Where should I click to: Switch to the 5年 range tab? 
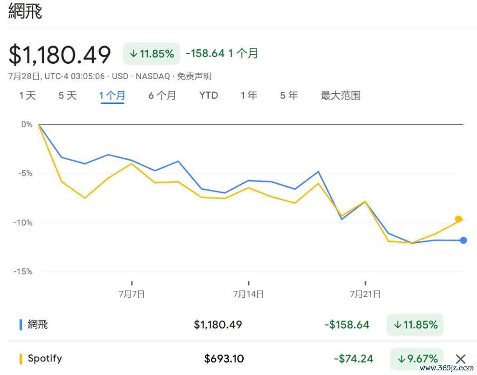coord(289,96)
